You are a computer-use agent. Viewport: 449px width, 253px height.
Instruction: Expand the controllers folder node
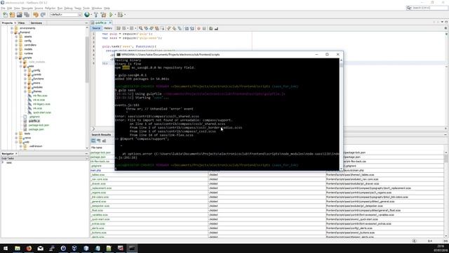pyautogui.click(x=16, y=45)
